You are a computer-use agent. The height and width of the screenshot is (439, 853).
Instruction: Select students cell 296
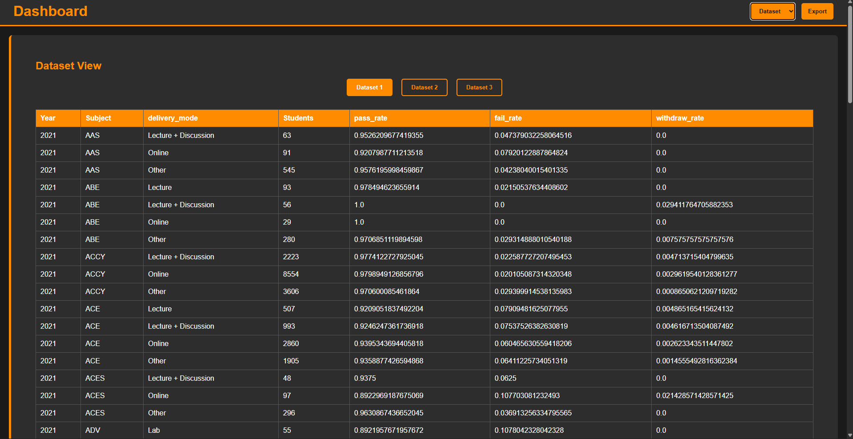point(314,413)
